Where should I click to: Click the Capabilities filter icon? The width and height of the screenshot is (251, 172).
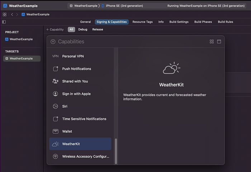53,42
